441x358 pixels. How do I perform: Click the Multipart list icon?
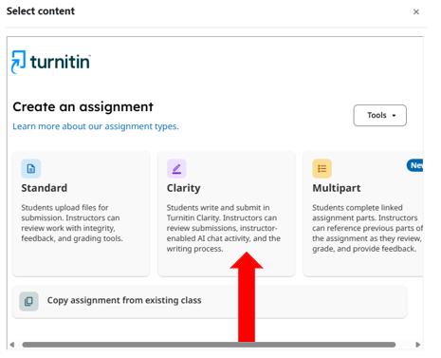click(x=322, y=168)
